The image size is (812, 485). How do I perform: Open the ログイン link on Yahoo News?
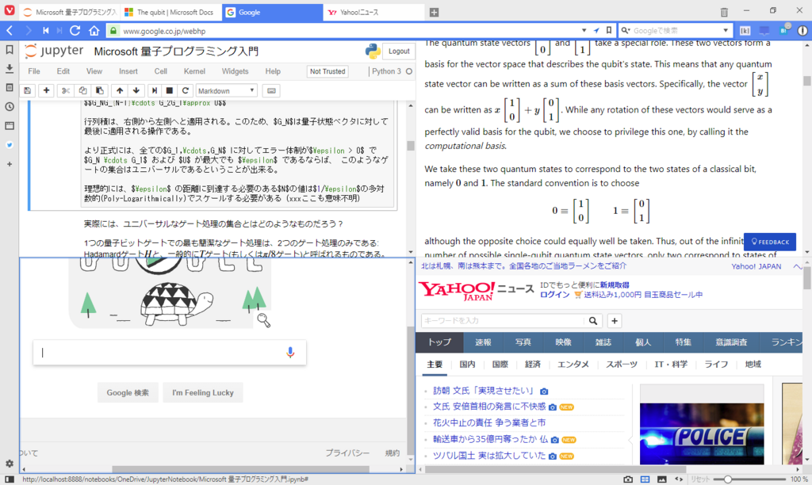(554, 295)
